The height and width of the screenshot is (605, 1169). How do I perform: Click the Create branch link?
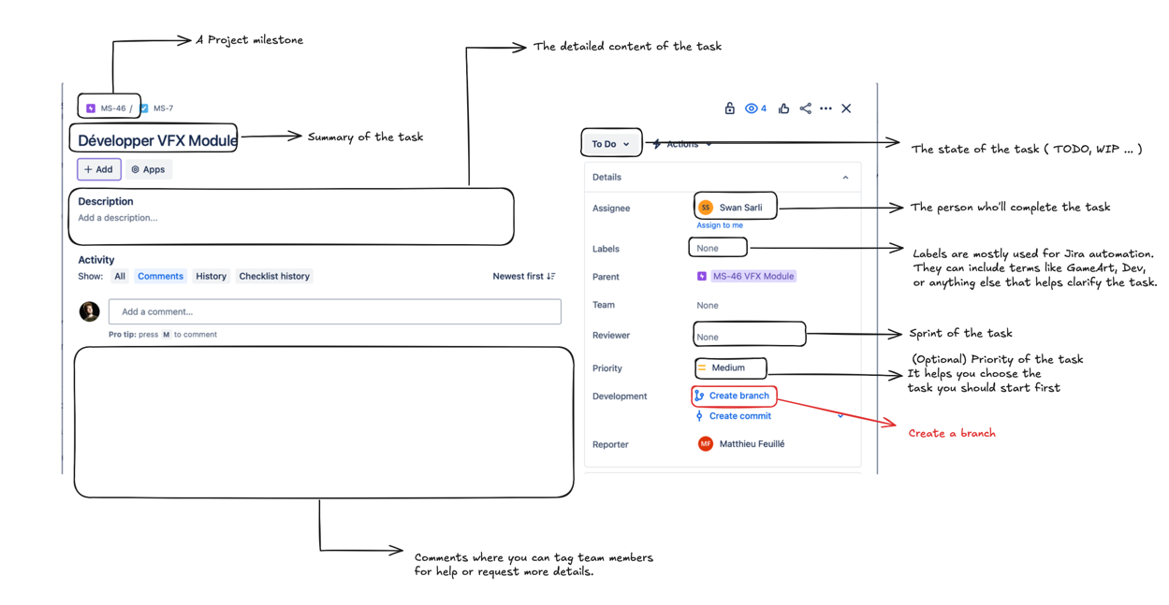click(x=739, y=396)
